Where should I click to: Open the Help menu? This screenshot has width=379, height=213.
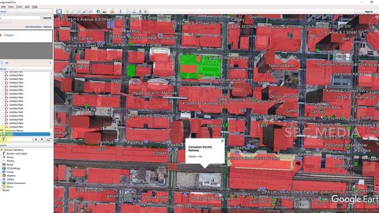35,7
